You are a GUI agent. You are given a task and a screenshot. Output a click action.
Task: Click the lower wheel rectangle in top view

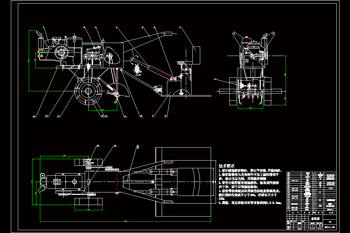pos(89,201)
